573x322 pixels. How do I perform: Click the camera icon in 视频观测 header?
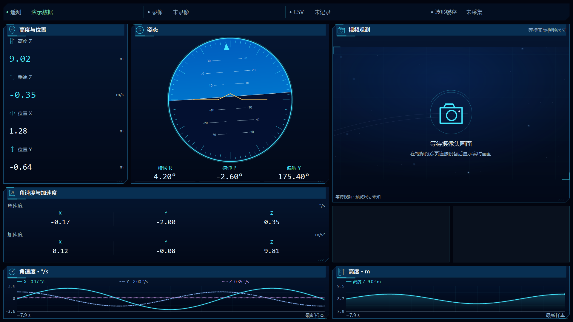pos(341,30)
